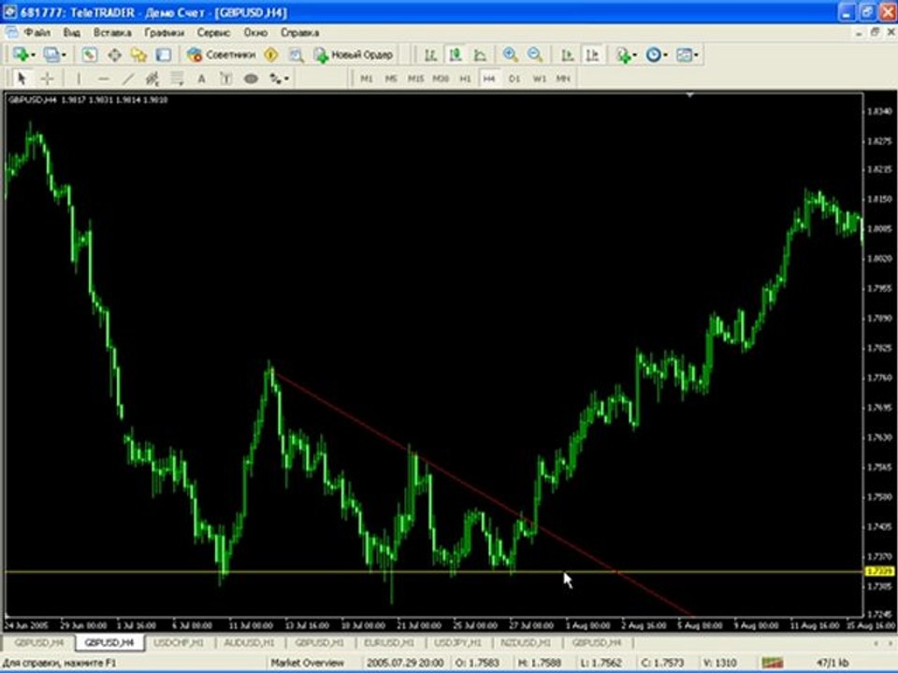
Task: Toggle chart Auto Scroll
Action: [567, 55]
